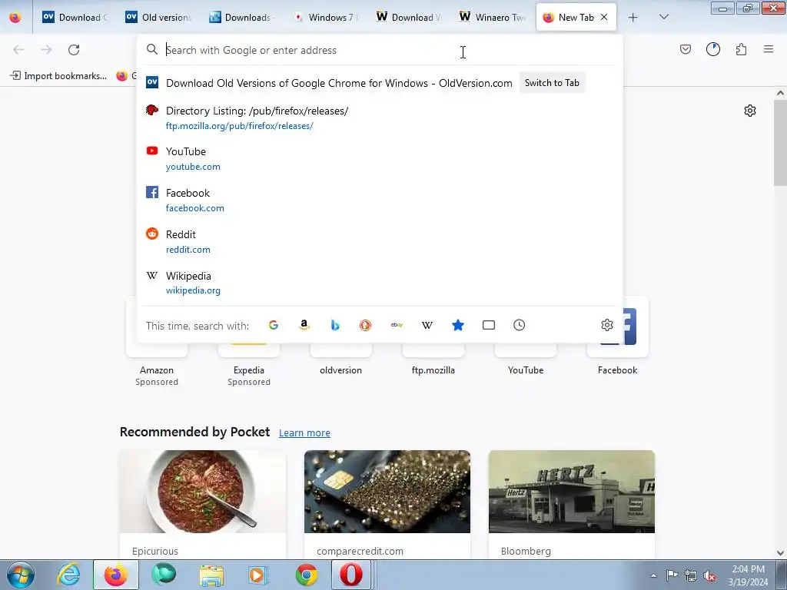
Task: Close the New Tab tab
Action: click(x=604, y=17)
